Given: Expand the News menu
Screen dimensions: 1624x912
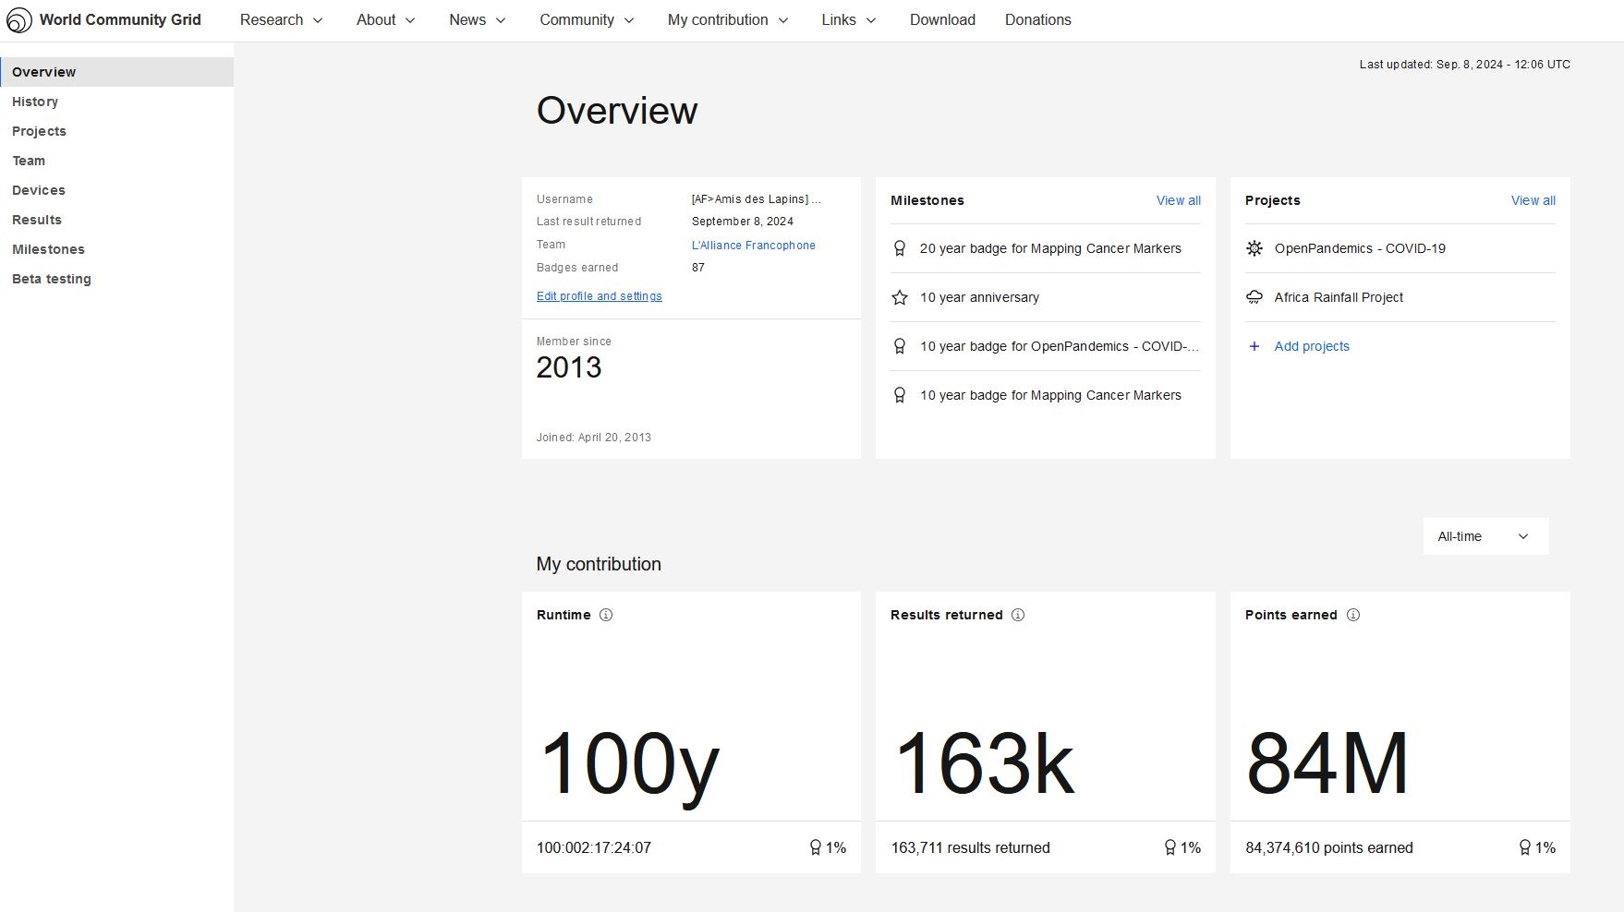Looking at the screenshot, I should [x=478, y=19].
